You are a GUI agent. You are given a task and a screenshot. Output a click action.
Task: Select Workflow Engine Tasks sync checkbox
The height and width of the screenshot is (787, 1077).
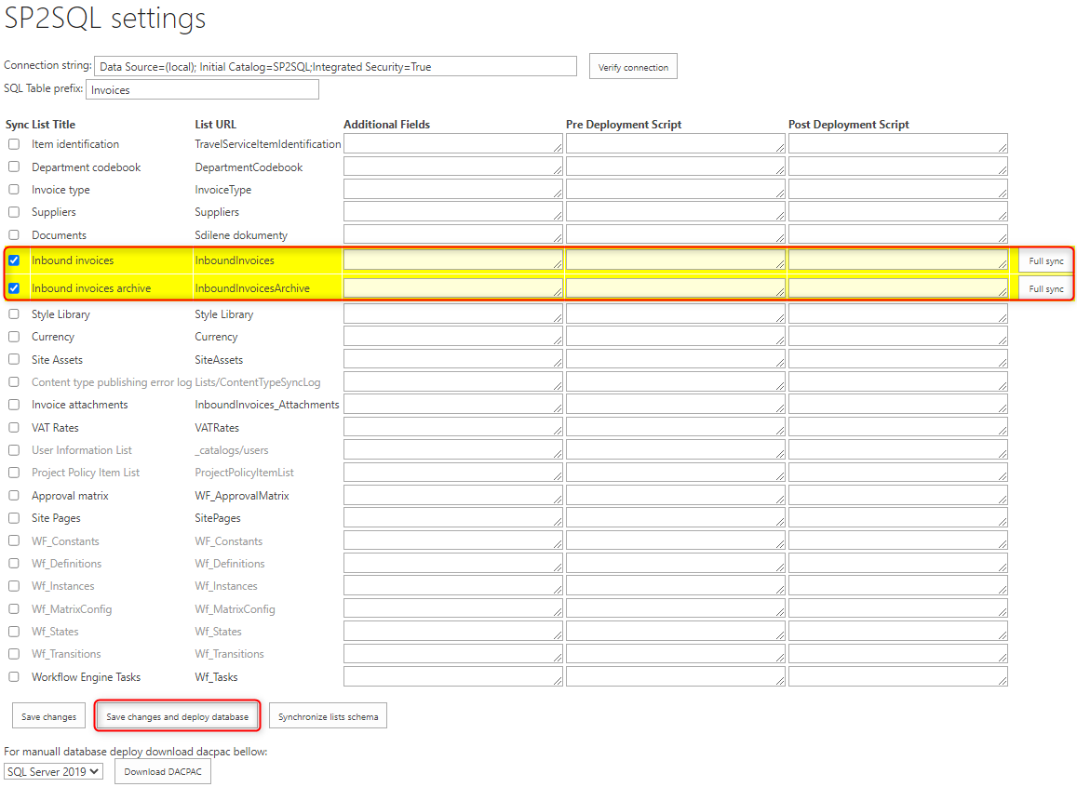click(x=14, y=677)
